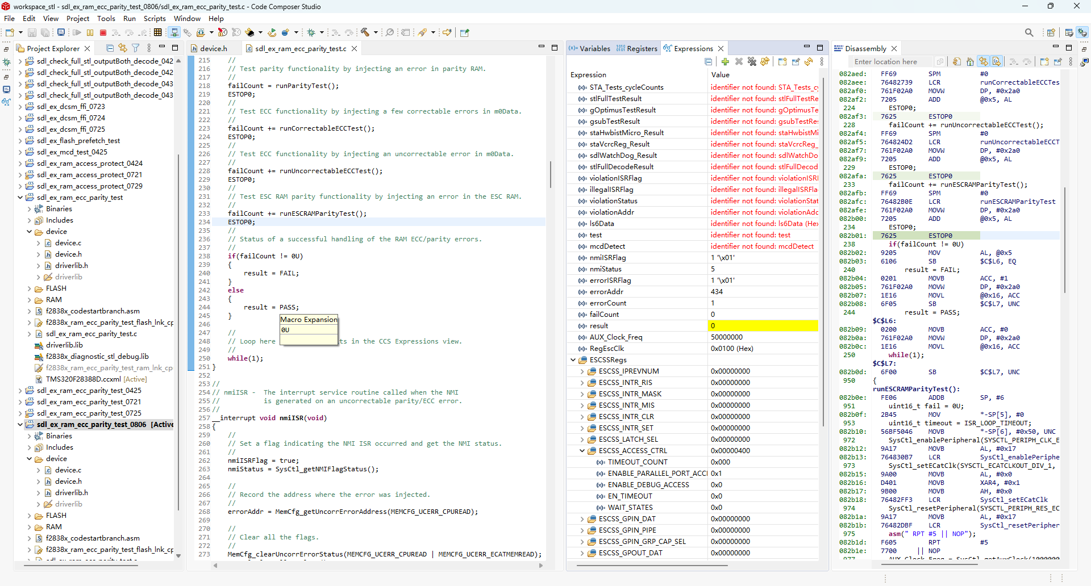Click the CPU Reset blue ball icon

point(285,32)
